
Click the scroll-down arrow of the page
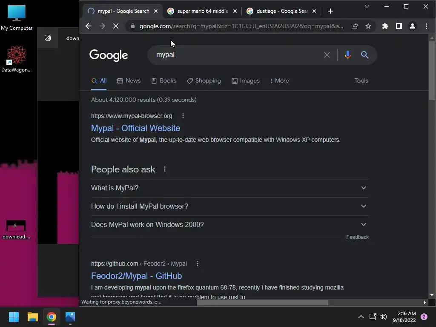(432, 295)
